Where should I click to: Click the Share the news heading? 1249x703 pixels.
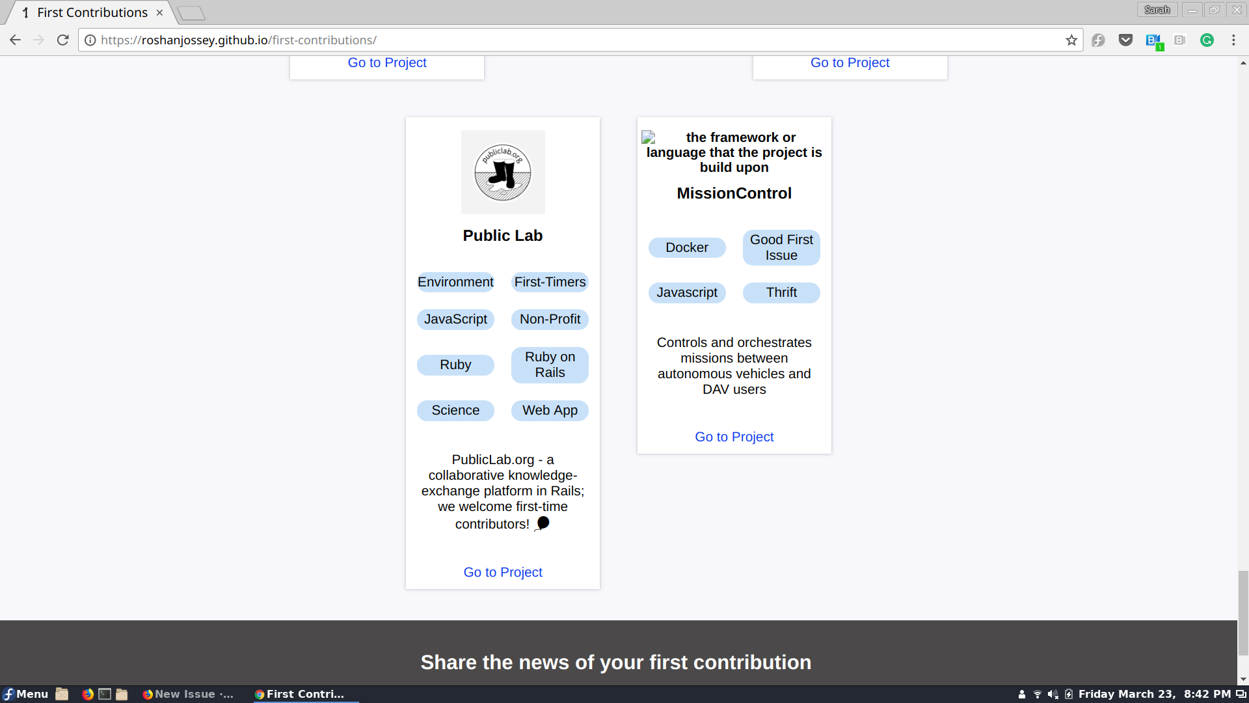pyautogui.click(x=615, y=662)
